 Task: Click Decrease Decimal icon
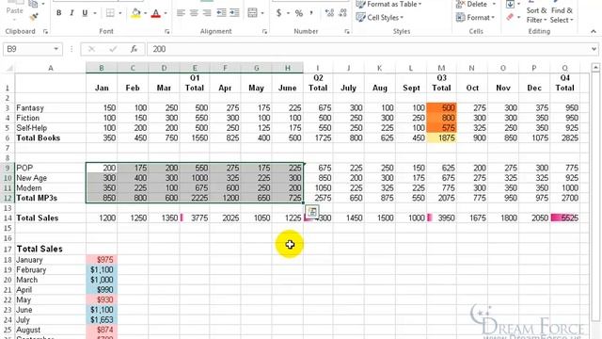pos(342,13)
